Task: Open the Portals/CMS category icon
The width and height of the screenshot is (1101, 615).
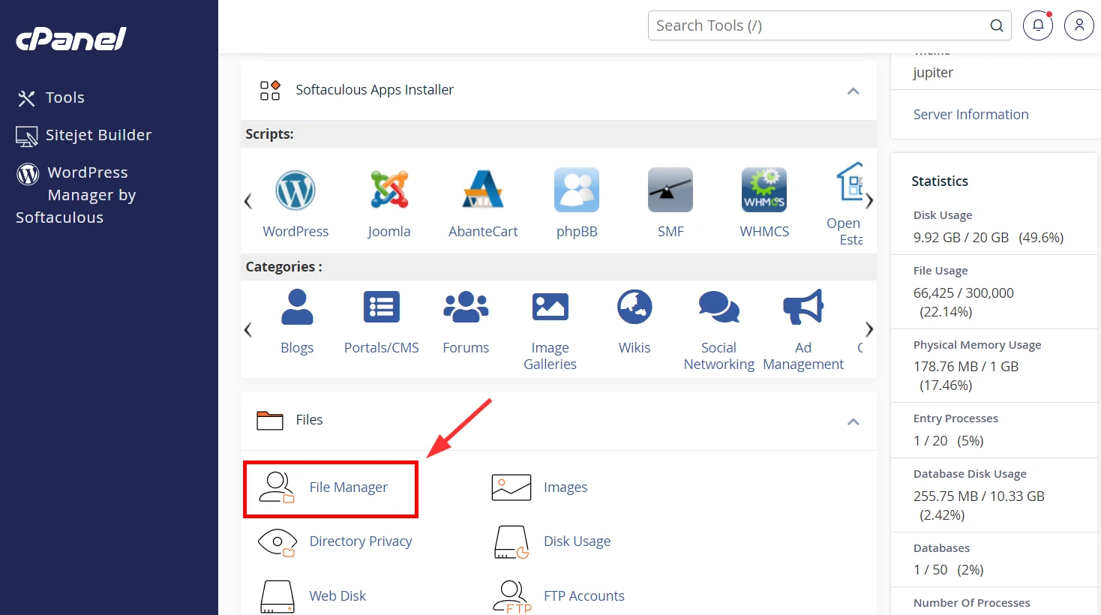Action: [x=382, y=307]
